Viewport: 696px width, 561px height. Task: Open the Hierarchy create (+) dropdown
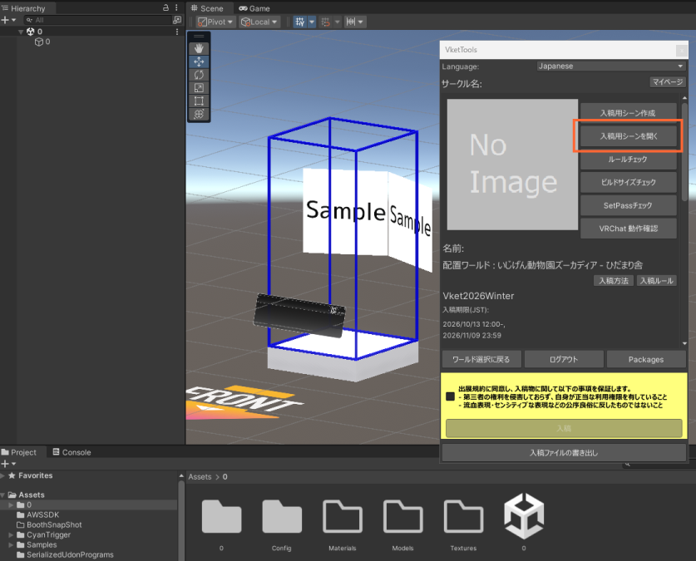tap(8, 20)
